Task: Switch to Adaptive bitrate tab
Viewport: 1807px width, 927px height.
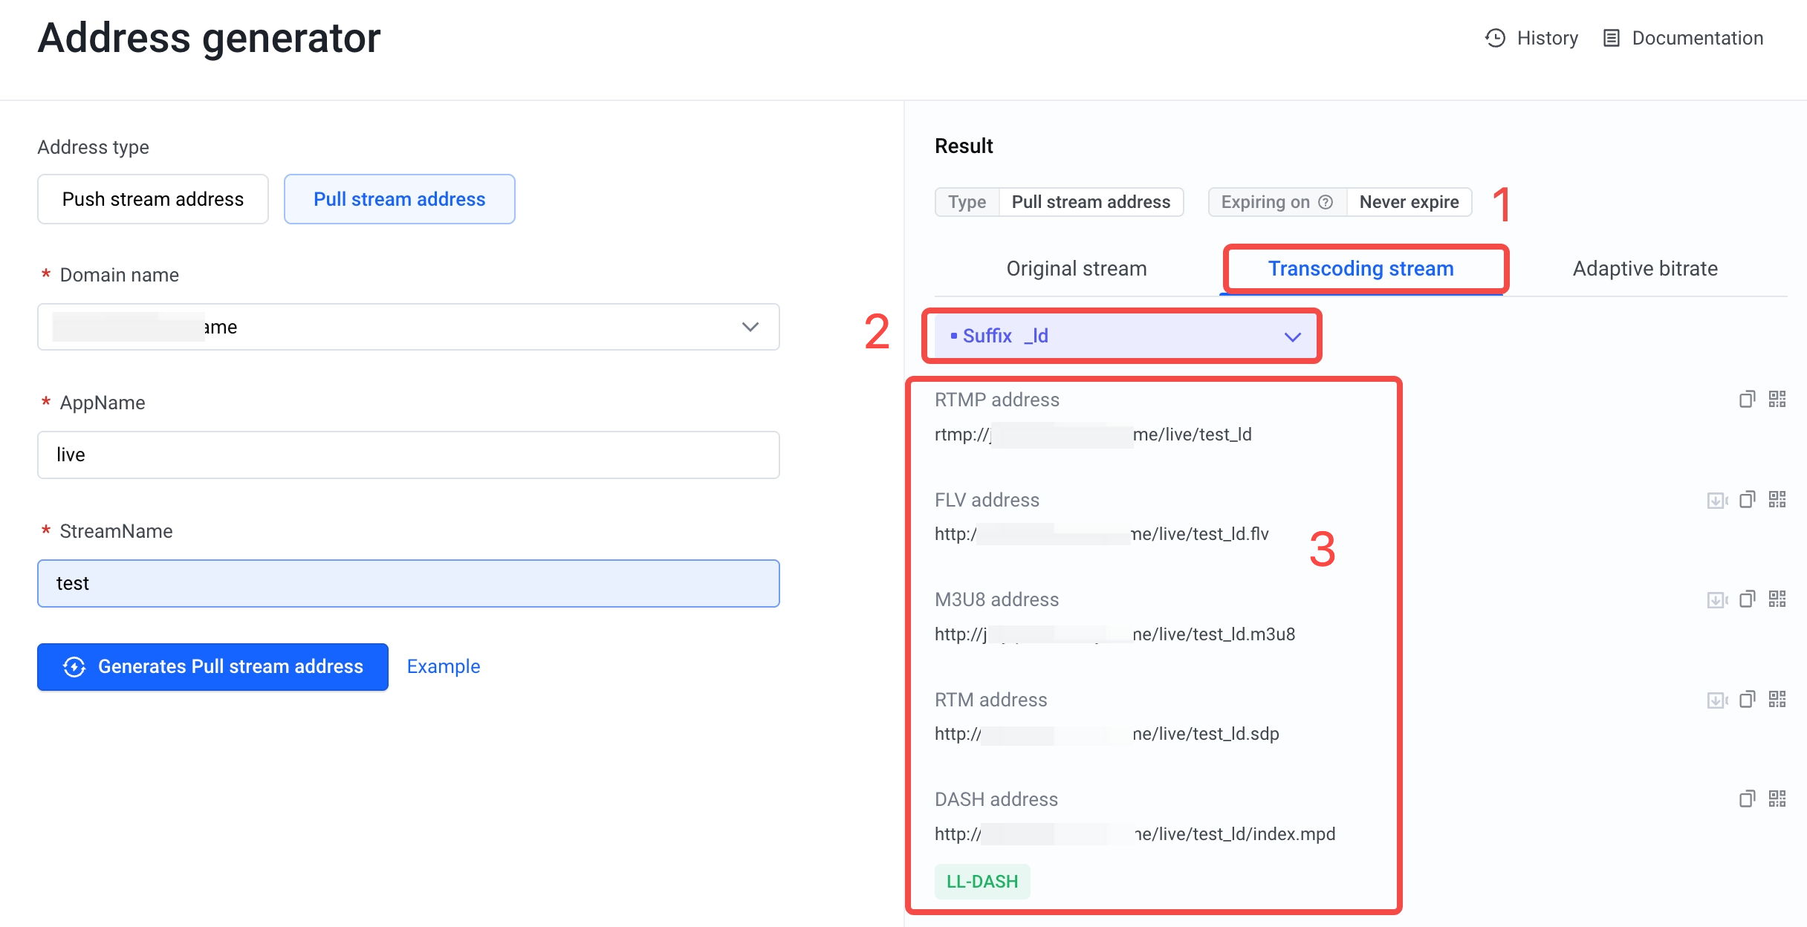Action: pyautogui.click(x=1645, y=269)
